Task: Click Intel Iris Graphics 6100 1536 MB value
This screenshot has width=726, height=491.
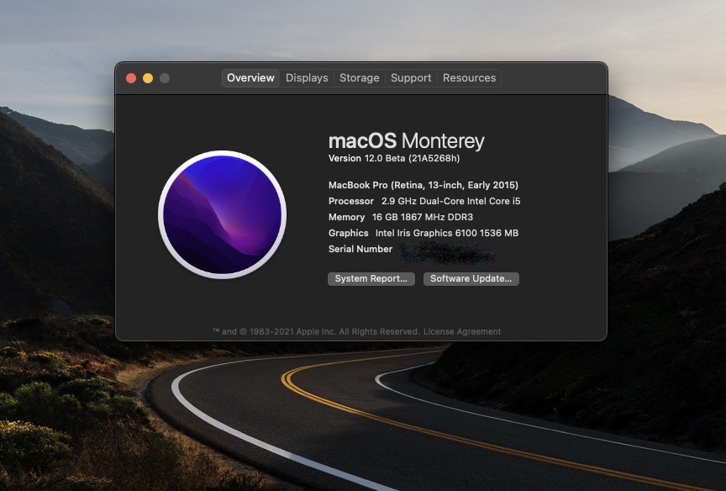Action: point(447,233)
